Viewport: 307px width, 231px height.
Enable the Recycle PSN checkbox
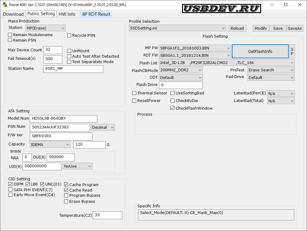69,36
